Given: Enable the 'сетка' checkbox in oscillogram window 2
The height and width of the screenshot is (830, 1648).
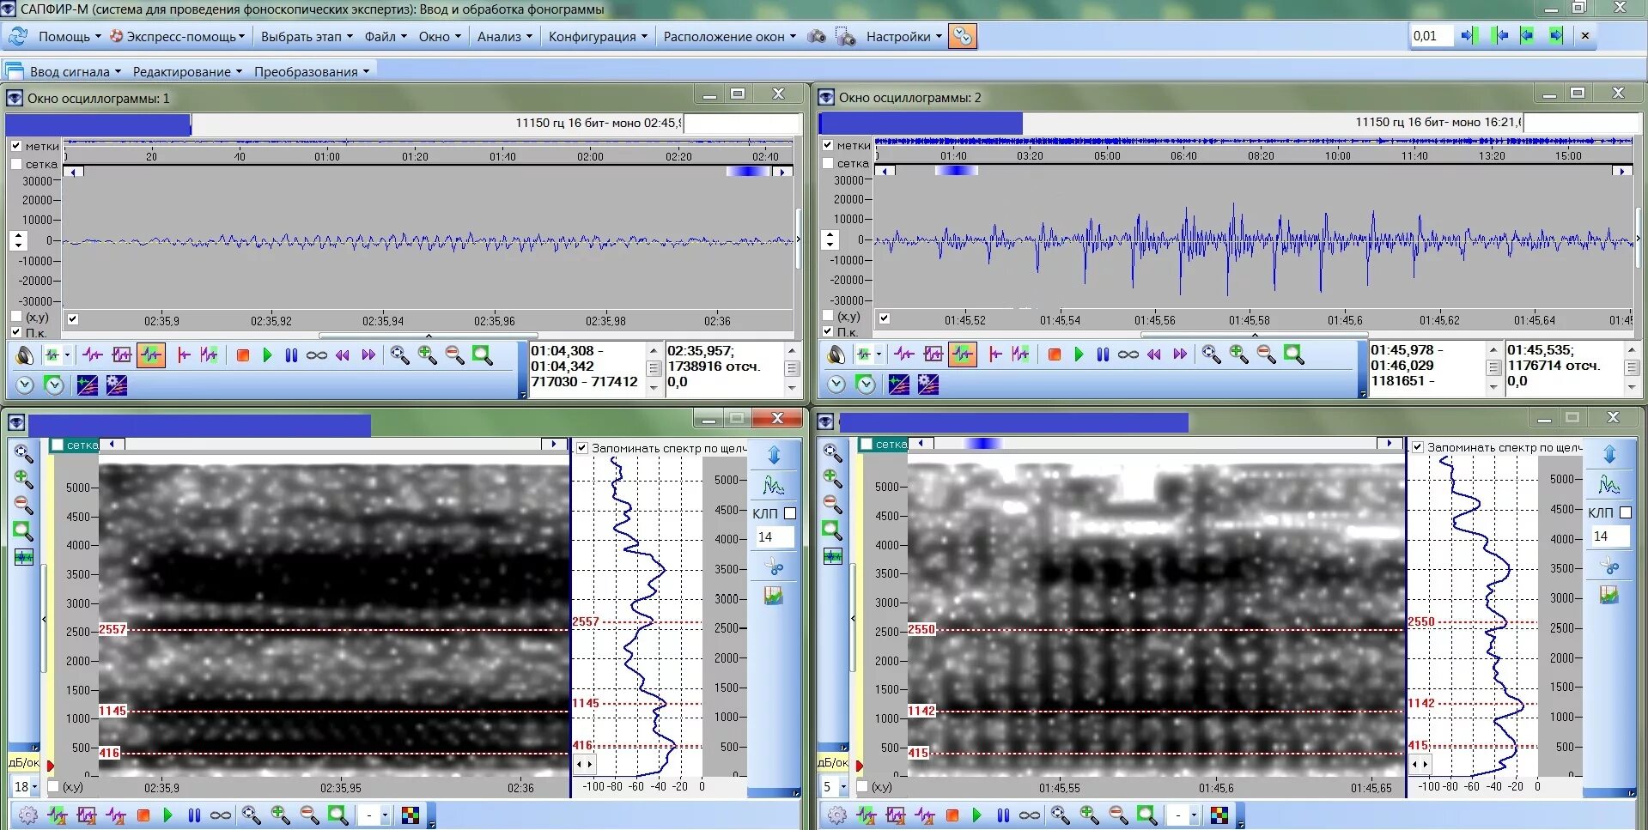Looking at the screenshot, I should pyautogui.click(x=828, y=163).
